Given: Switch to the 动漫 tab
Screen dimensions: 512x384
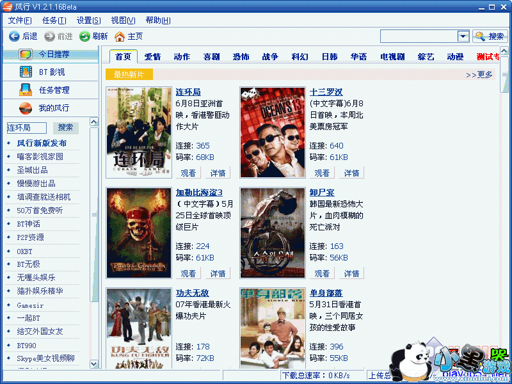Looking at the screenshot, I should (455, 57).
